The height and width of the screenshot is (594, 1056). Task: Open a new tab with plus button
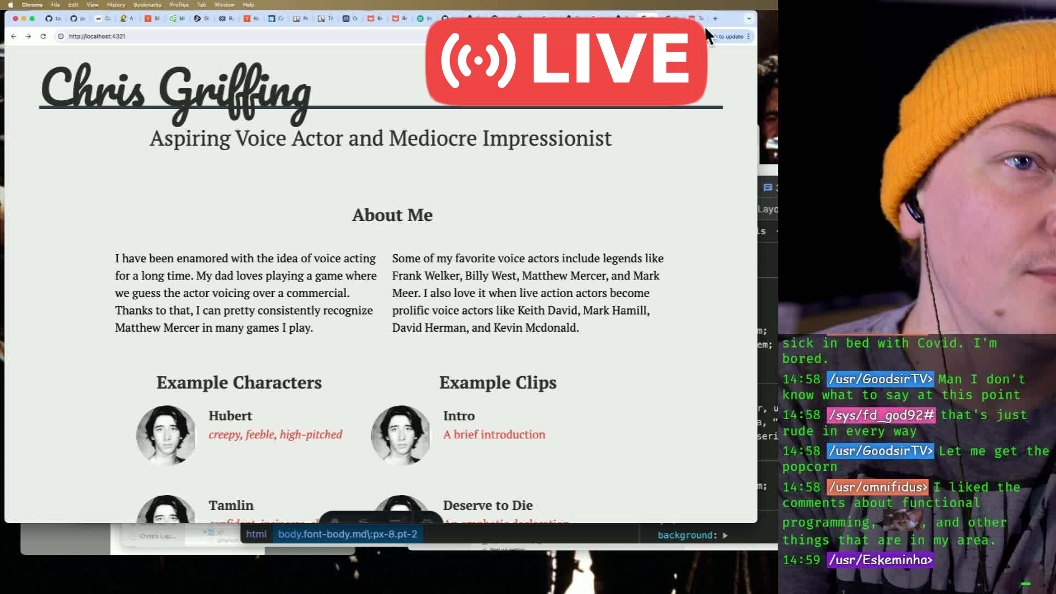click(715, 18)
